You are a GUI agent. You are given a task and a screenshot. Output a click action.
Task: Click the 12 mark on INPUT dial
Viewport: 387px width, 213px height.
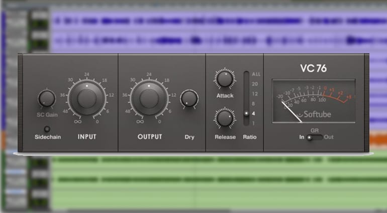[x=111, y=95]
